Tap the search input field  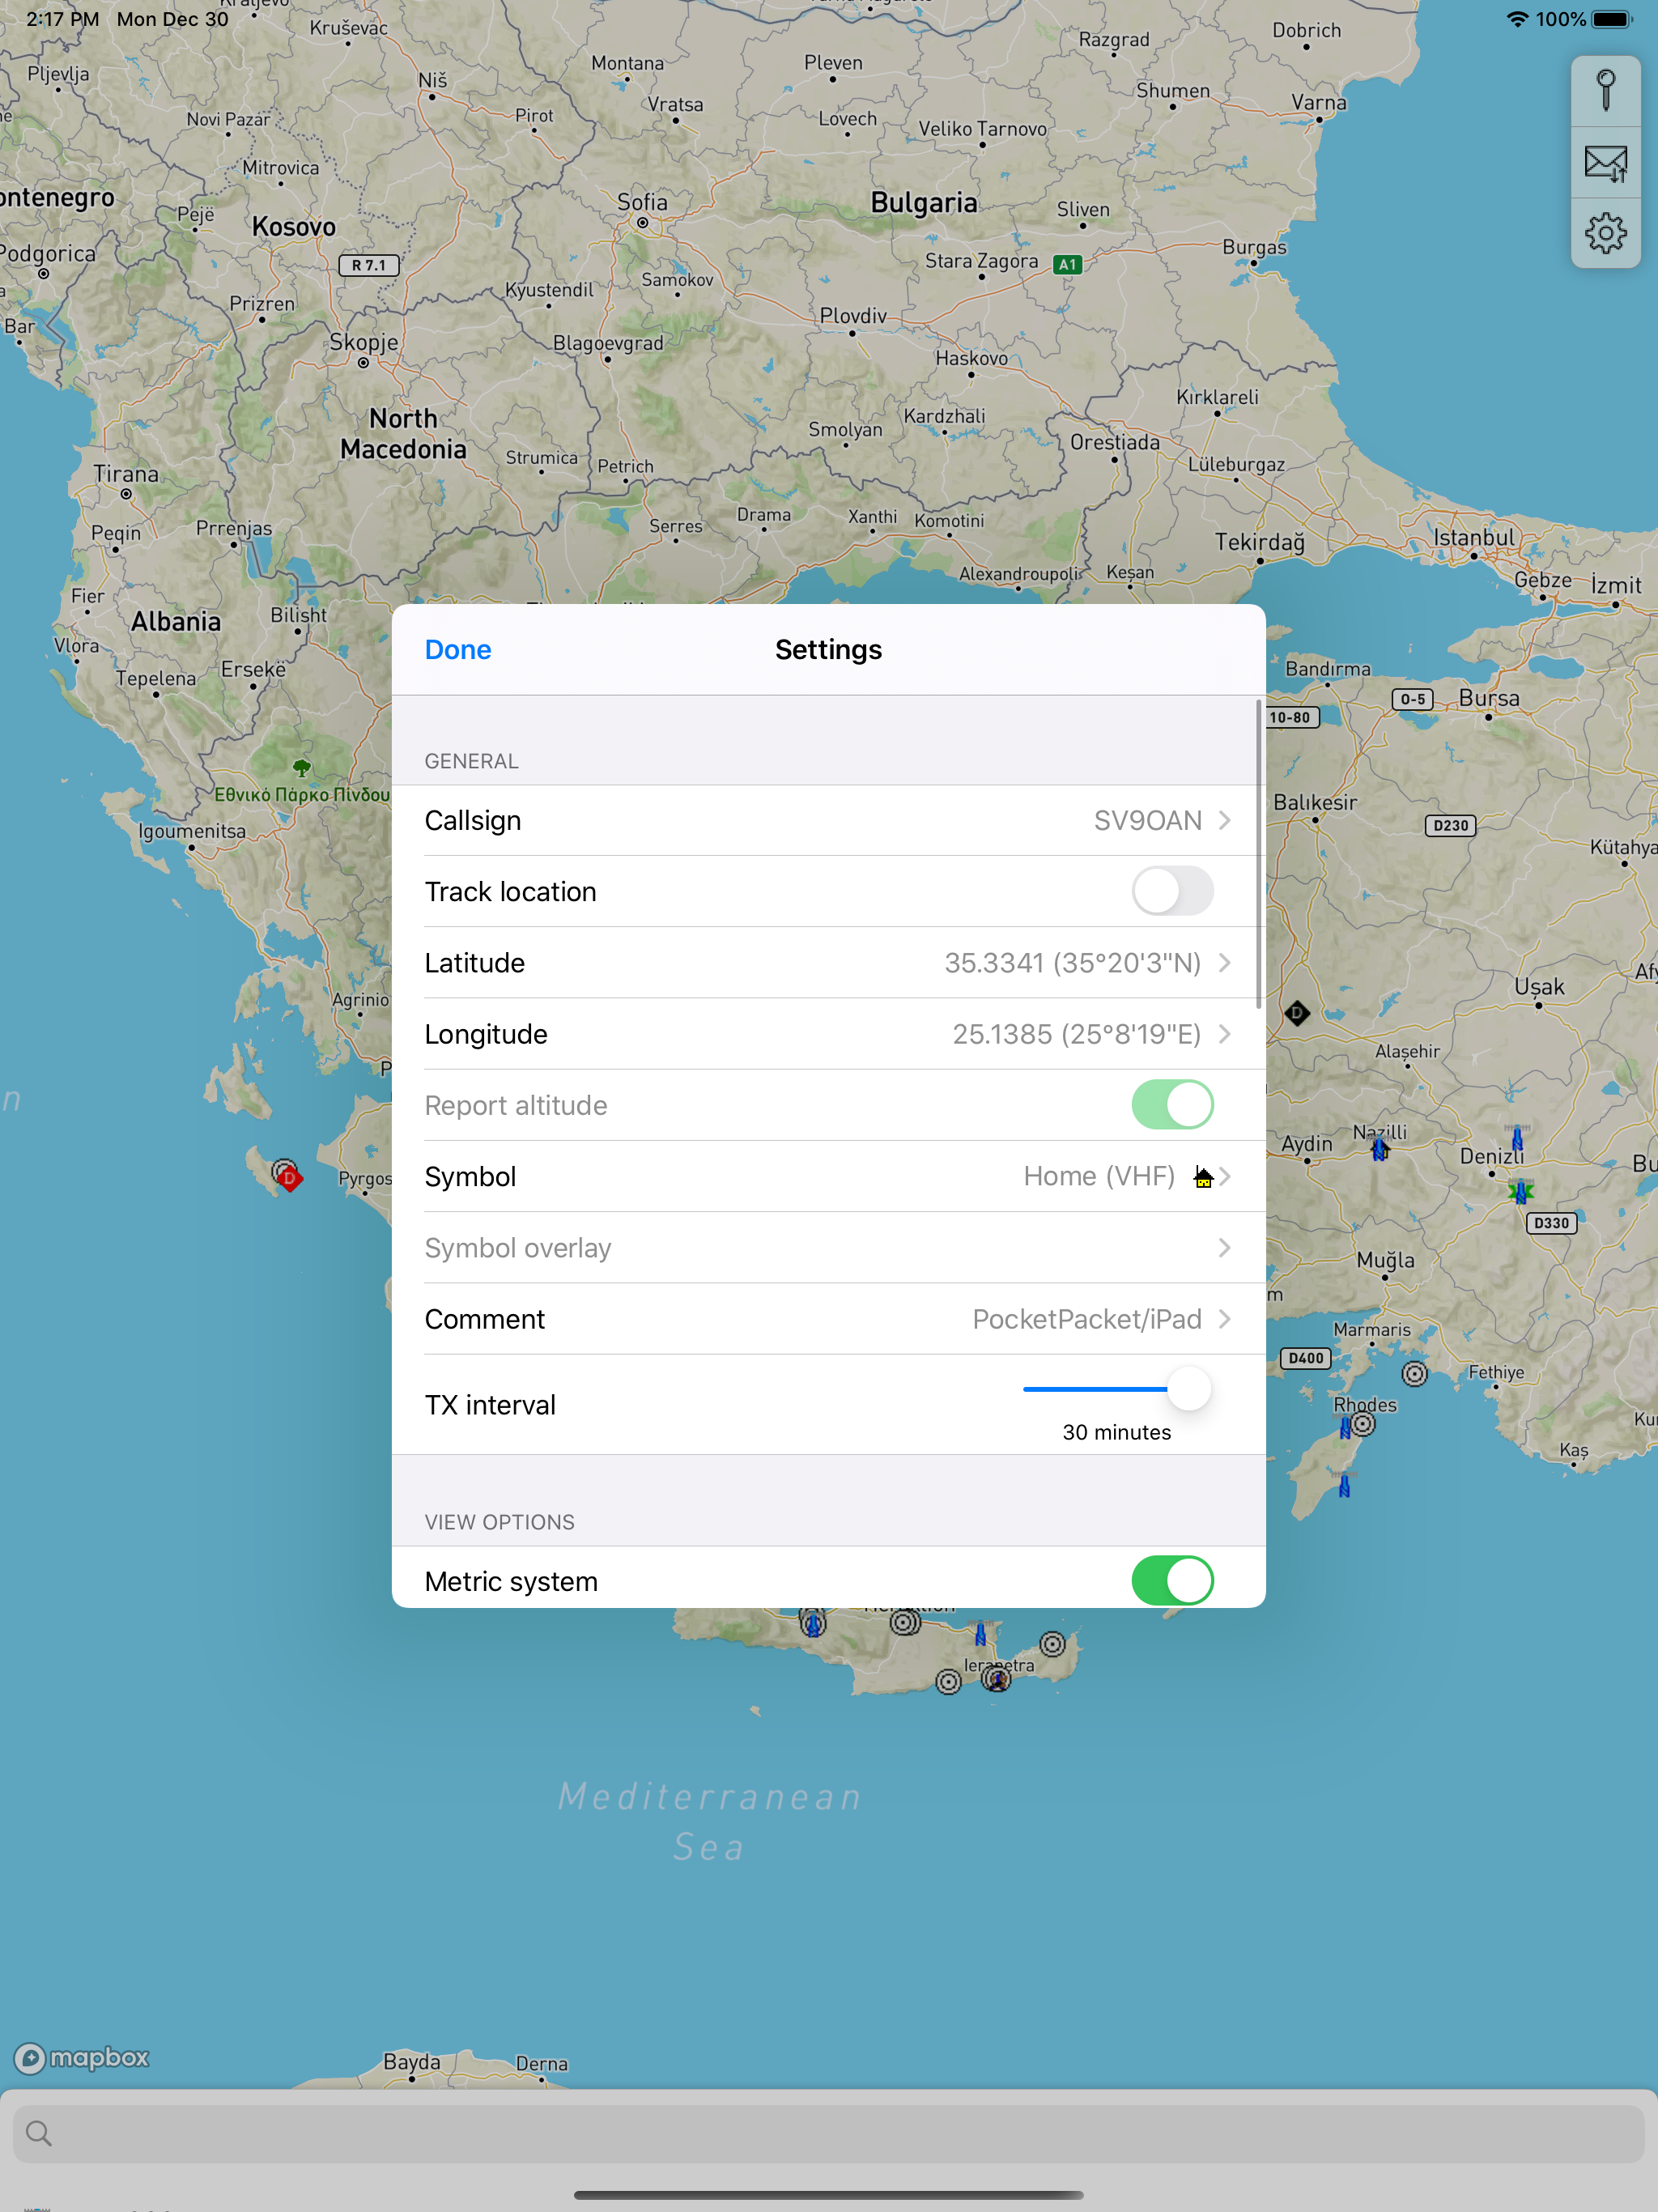pos(828,2133)
